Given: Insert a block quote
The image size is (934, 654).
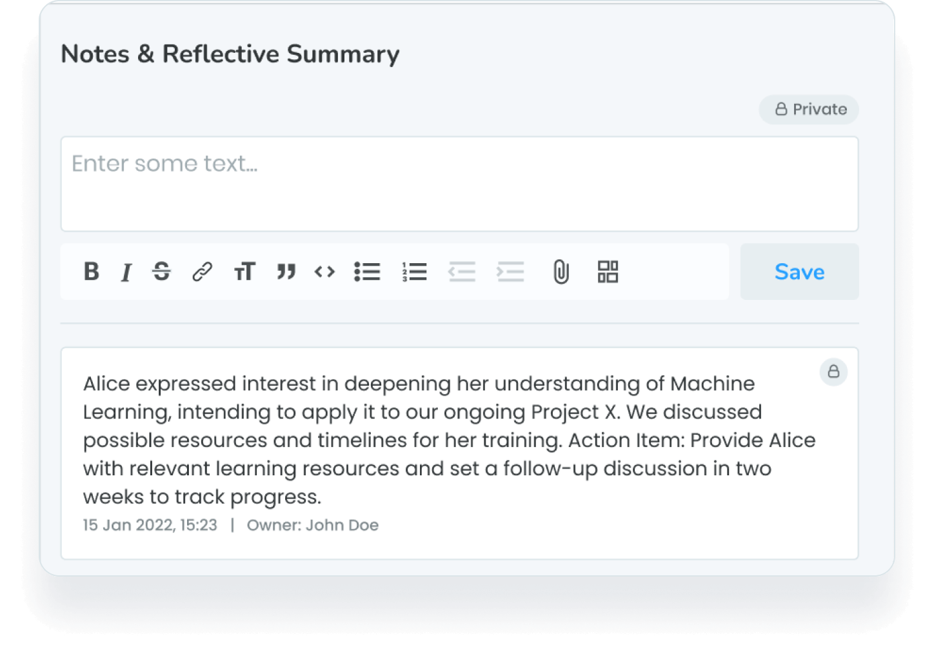Looking at the screenshot, I should (x=286, y=272).
